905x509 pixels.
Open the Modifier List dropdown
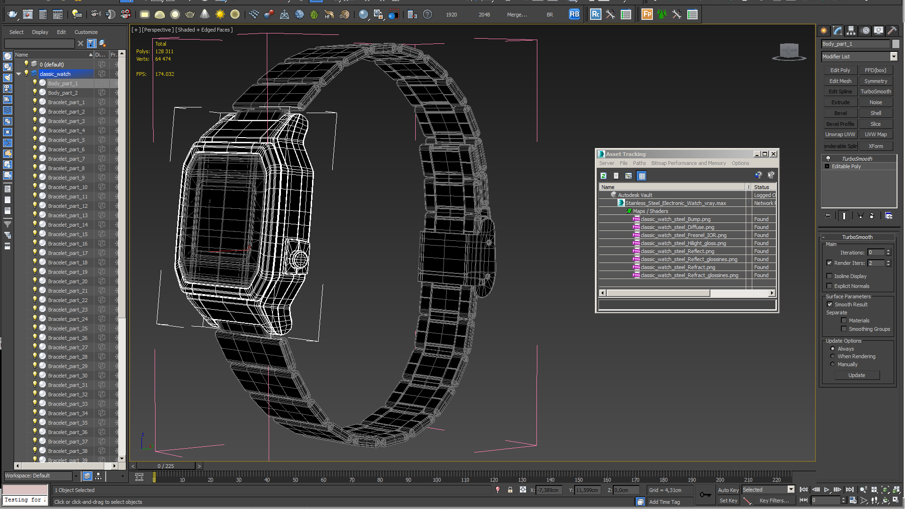[894, 57]
